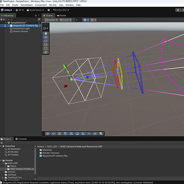Select All Prefabs favorite search
This screenshot has width=184, height=184.
pyautogui.click(x=13, y=155)
